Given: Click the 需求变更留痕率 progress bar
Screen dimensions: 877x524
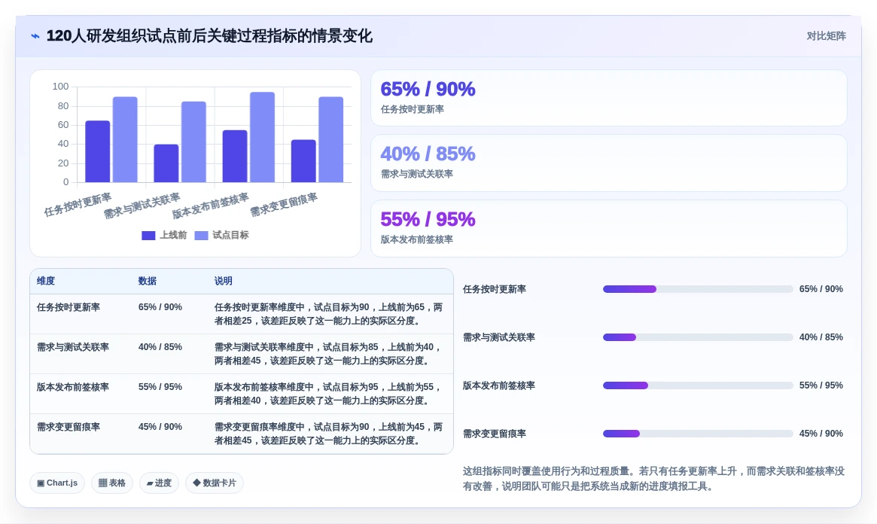Looking at the screenshot, I should (x=698, y=434).
